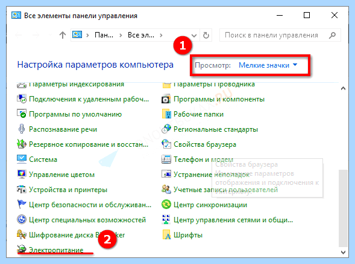Click the network icon for Центр управления сетями
Viewport: 355px width, 264px height.
166,219
